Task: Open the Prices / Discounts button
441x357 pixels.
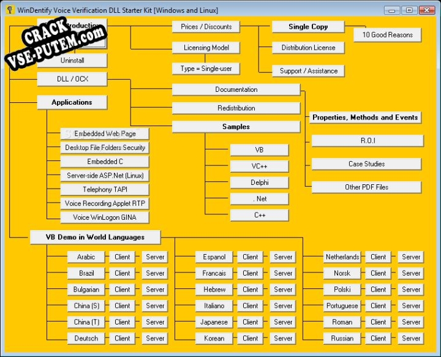Action: pyautogui.click(x=206, y=27)
